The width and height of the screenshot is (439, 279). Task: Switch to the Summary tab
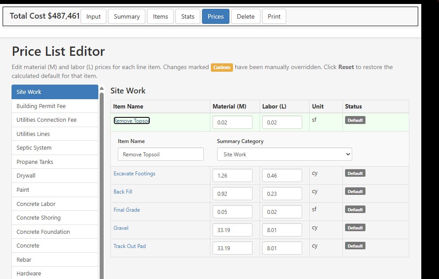[126, 16]
